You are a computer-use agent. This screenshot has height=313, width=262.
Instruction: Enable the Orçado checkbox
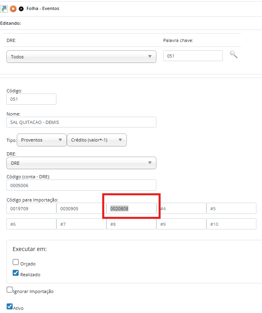pos(16,263)
